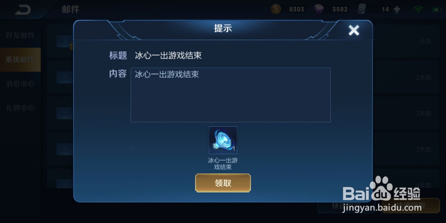The image size is (446, 223).
Task: Tap the gold coin currency icon
Action: click(276, 9)
